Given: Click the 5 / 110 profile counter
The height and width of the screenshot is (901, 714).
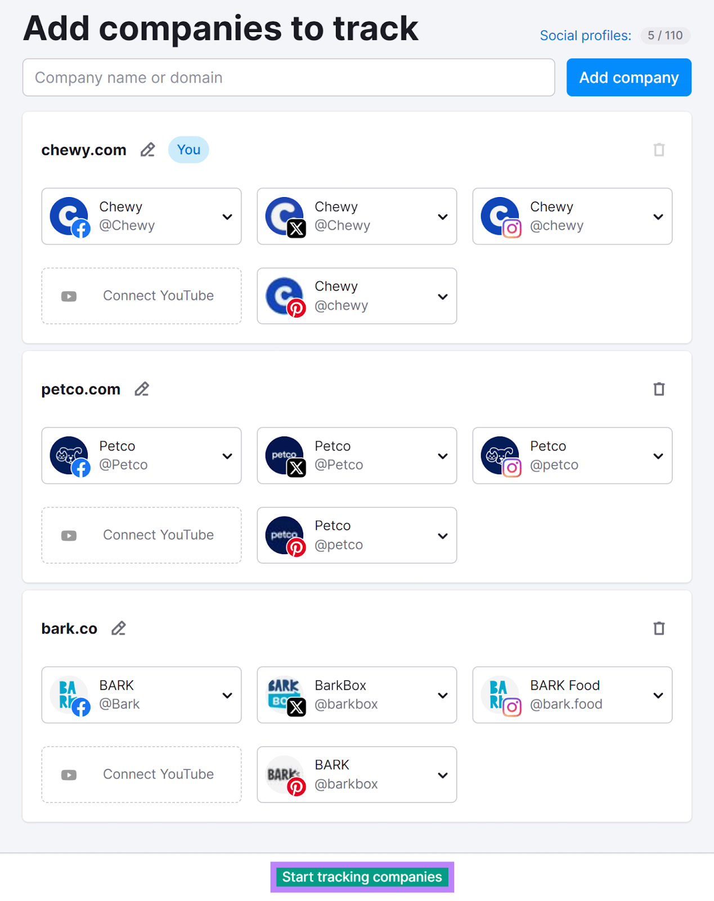Looking at the screenshot, I should point(665,35).
